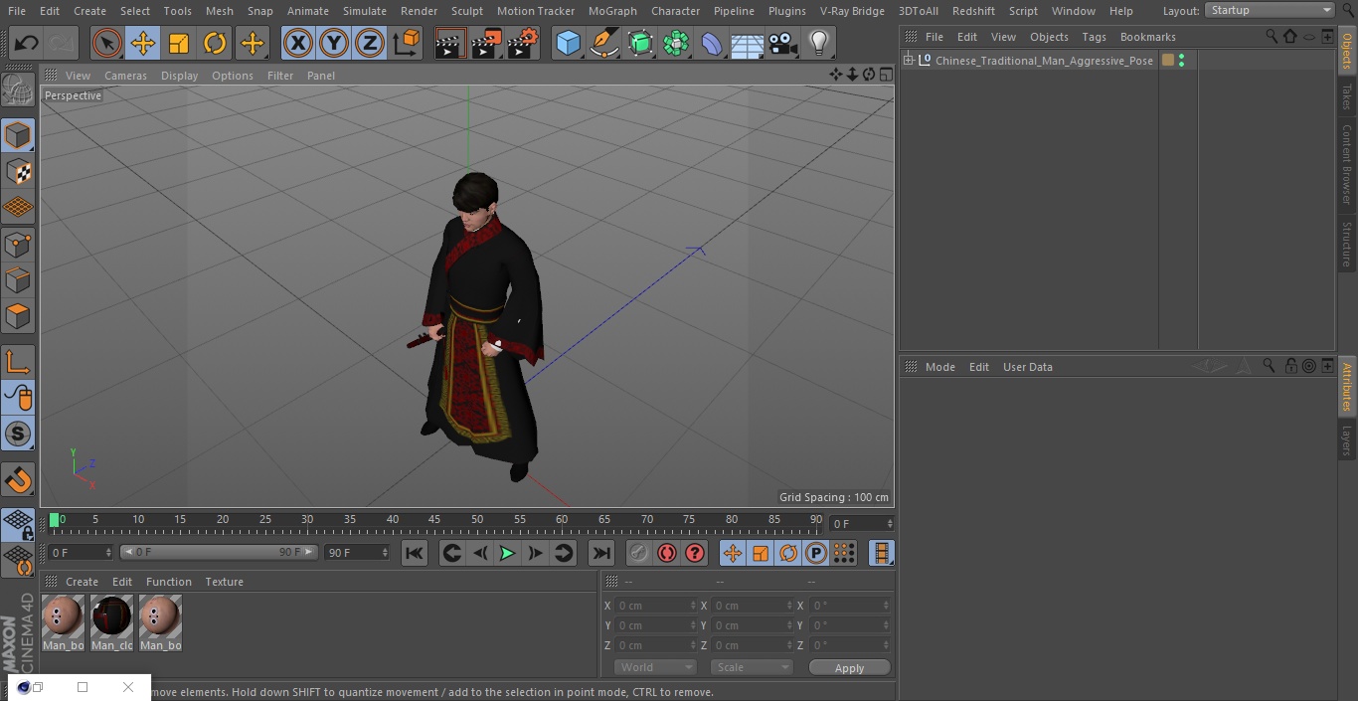Viewport: 1358px width, 701px height.
Task: Toggle X axis lock
Action: pyautogui.click(x=298, y=43)
